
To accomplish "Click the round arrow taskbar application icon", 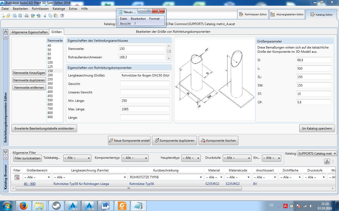I will coord(56,206).
